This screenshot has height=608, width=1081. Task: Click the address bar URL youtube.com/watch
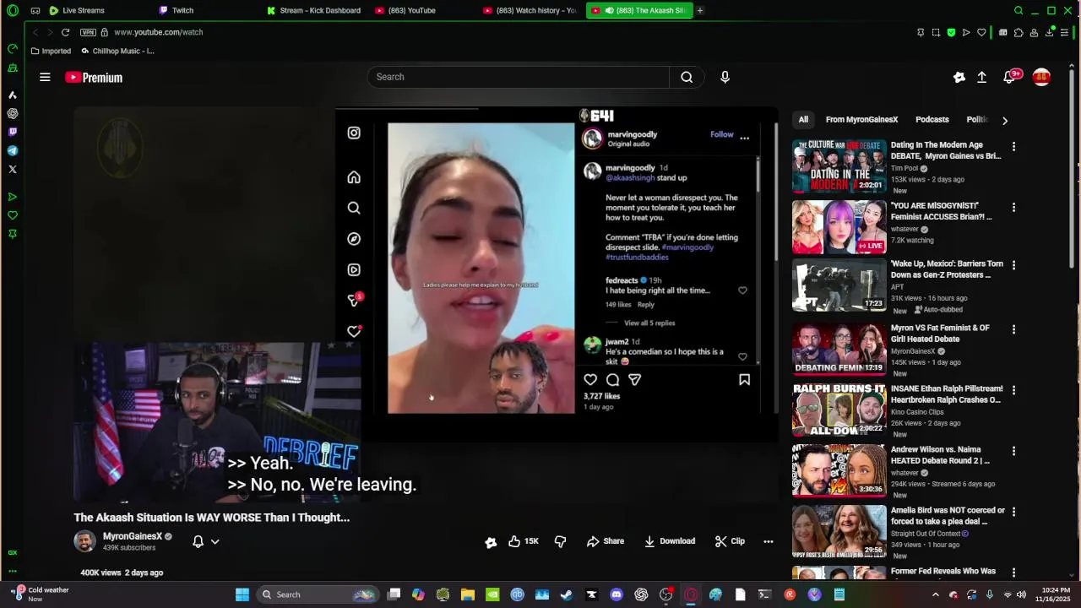[159, 32]
